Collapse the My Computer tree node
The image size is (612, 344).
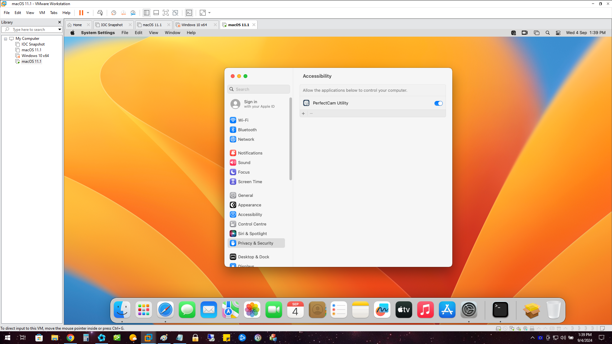[5, 39]
